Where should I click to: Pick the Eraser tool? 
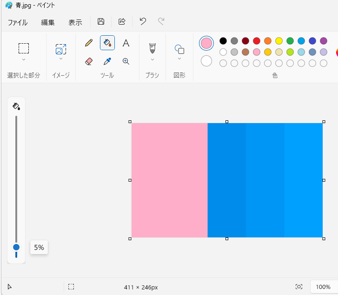pos(89,61)
